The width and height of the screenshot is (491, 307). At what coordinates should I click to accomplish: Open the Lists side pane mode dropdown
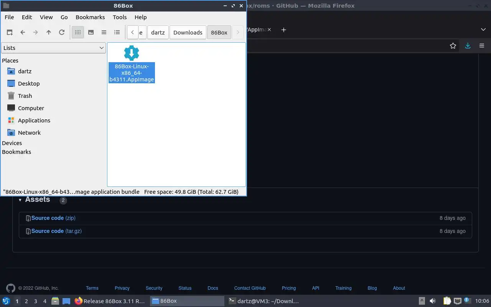53,48
